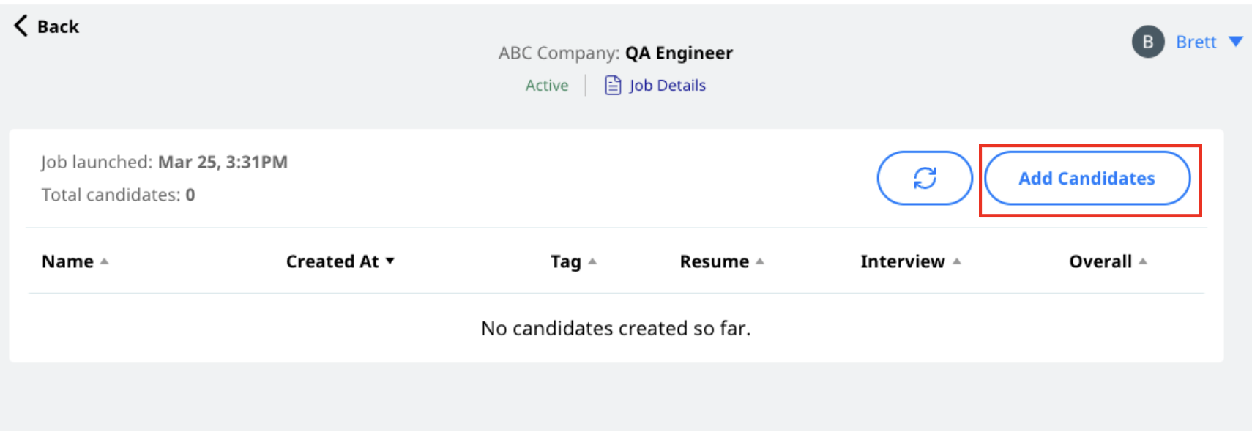Click the sort arrow beside Interview
Viewport: 1252px width, 432px height.
click(x=957, y=261)
